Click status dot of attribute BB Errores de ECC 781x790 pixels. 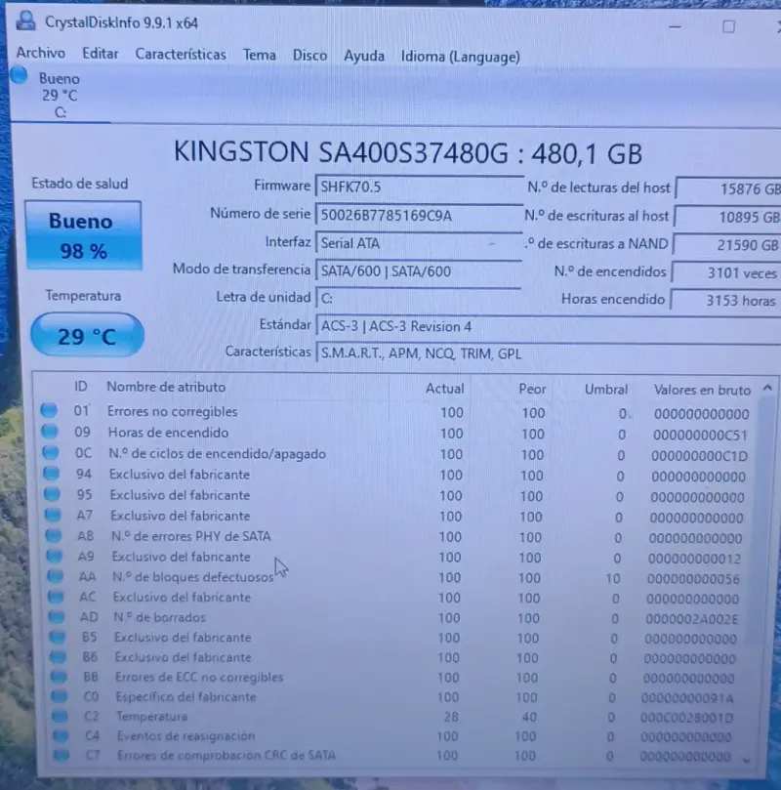tap(59, 676)
